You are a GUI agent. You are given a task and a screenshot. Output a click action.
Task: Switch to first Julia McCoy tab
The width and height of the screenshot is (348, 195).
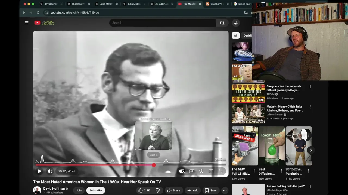(x=107, y=4)
